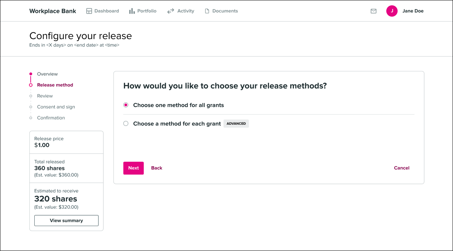Go to the Overview step
Screen dimensions: 453x251
coord(47,74)
